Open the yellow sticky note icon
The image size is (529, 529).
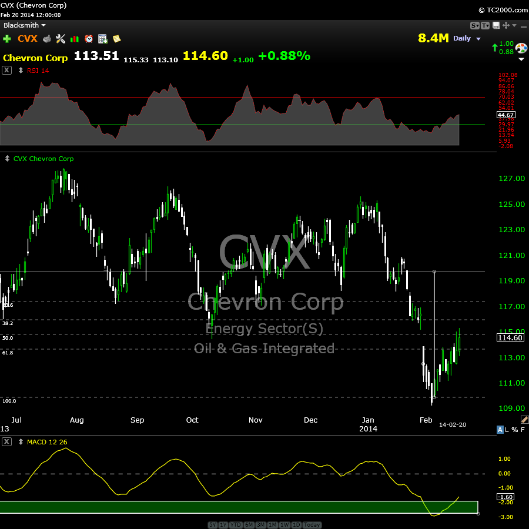coord(117,39)
